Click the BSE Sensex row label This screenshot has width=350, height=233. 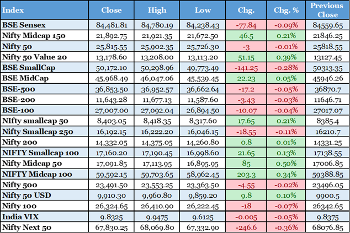pyautogui.click(x=25, y=25)
